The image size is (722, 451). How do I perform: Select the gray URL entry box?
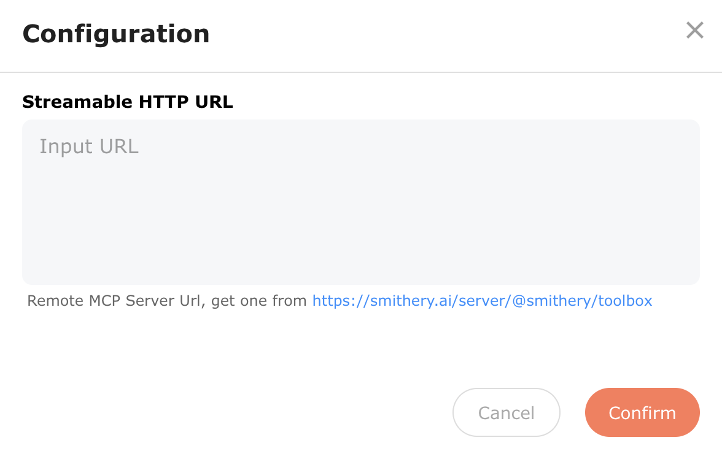pos(361,202)
